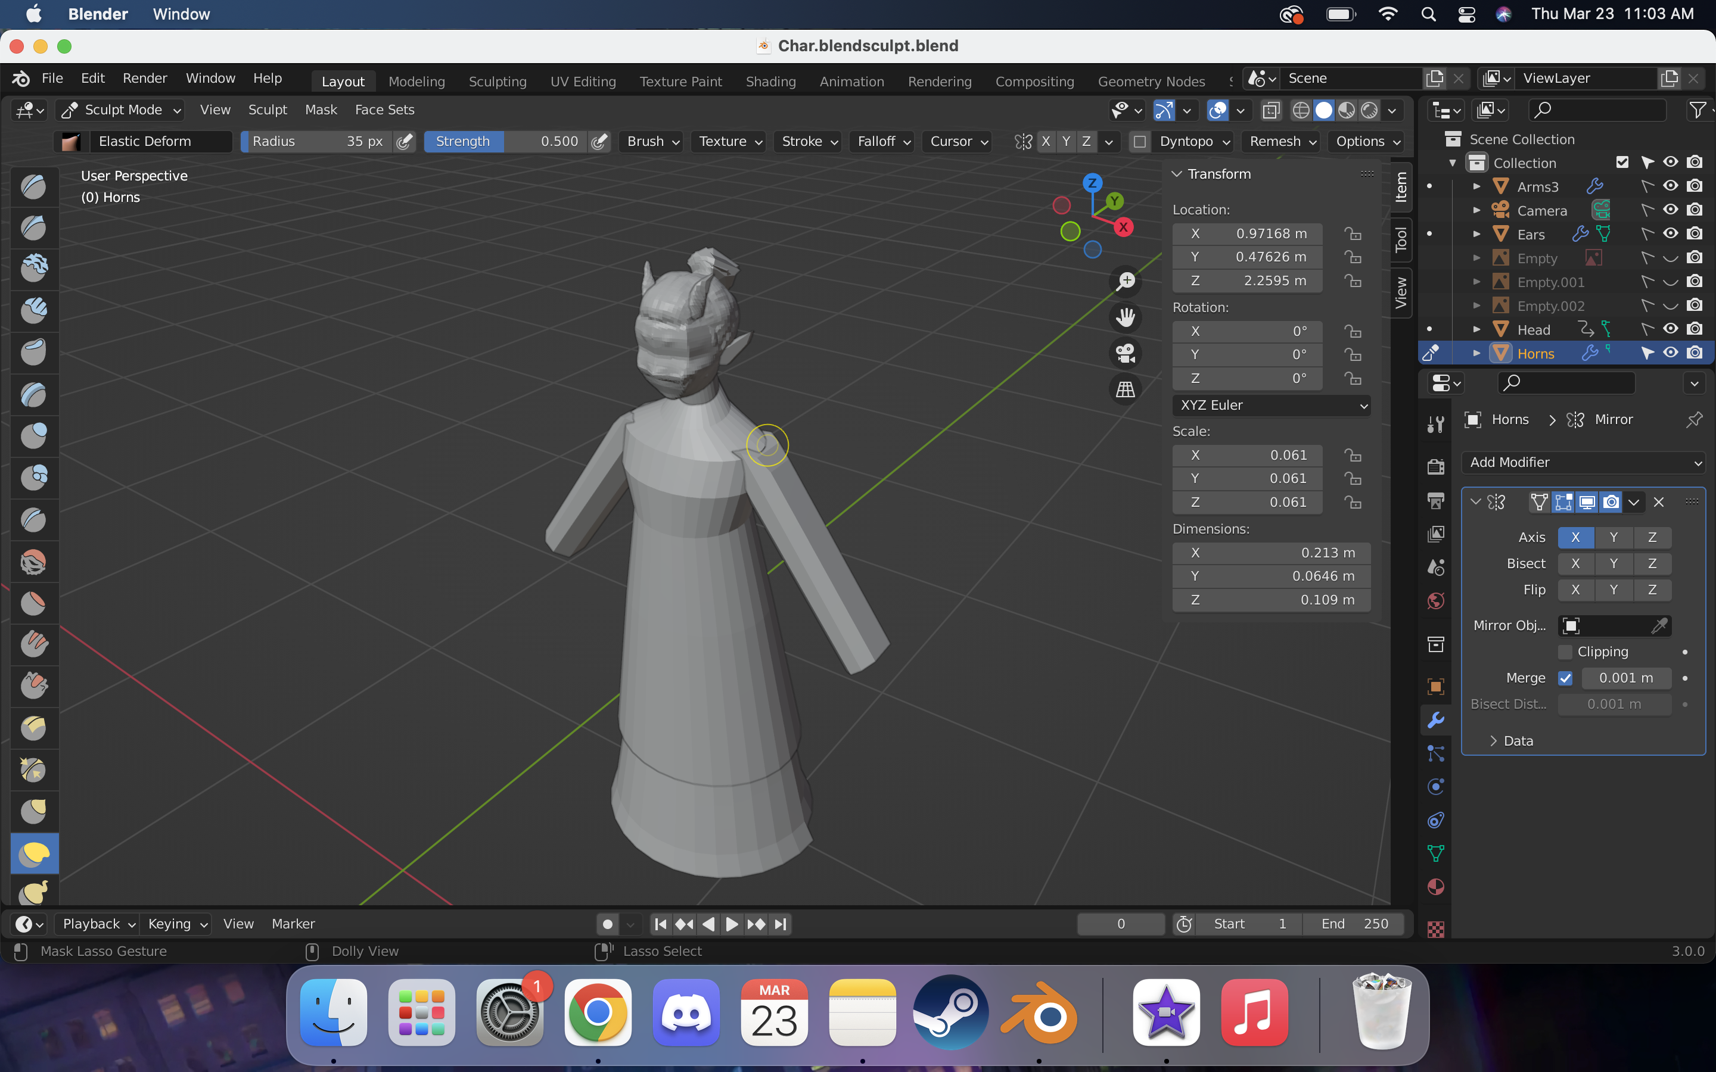Screen dimensions: 1716x1072
Task: Click the pan hand icon in viewport
Action: tap(1126, 317)
